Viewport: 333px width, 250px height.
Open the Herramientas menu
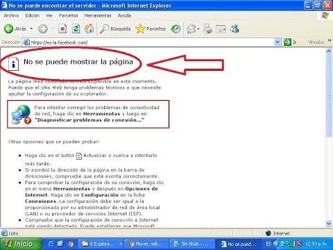pos(98,15)
